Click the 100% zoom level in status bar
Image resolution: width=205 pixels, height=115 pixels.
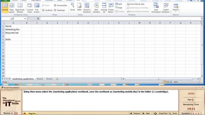[176, 82]
